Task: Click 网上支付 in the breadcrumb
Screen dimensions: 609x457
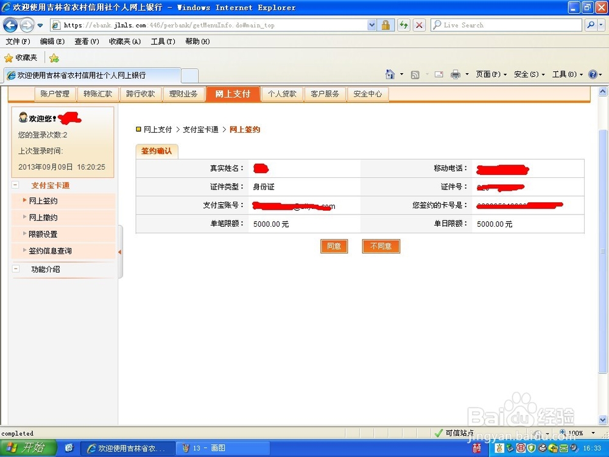Action: (158, 130)
